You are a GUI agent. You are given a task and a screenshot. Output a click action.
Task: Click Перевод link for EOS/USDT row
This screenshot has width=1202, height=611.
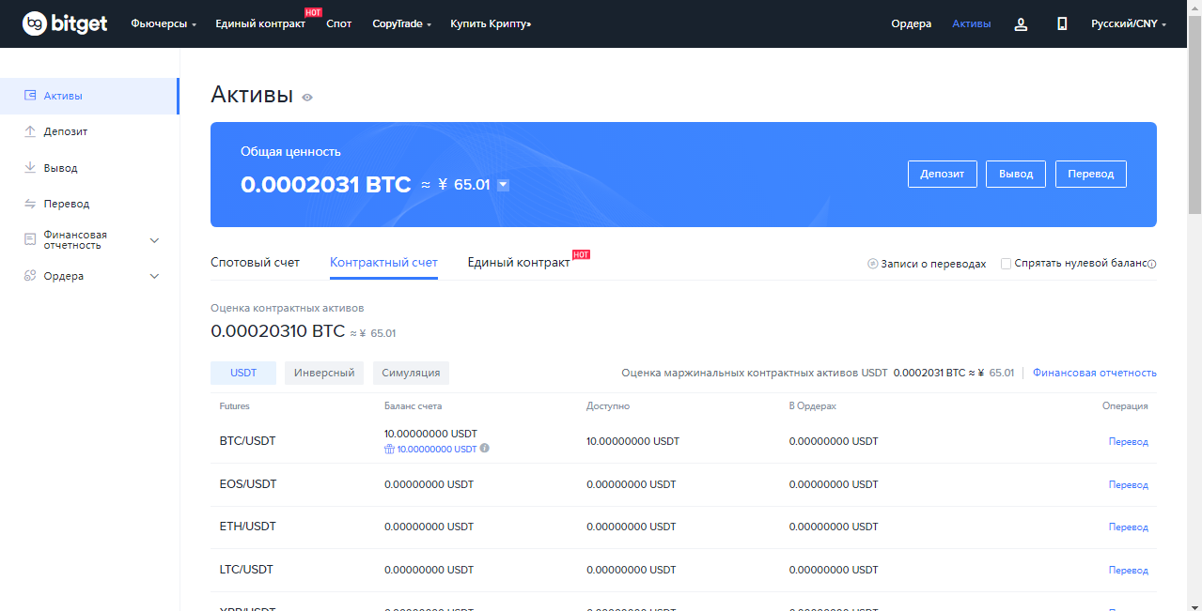(1129, 485)
